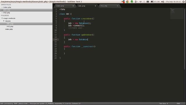Close index.php via its Open Files x icon
This screenshot has width=186, height=105.
point(2,7)
